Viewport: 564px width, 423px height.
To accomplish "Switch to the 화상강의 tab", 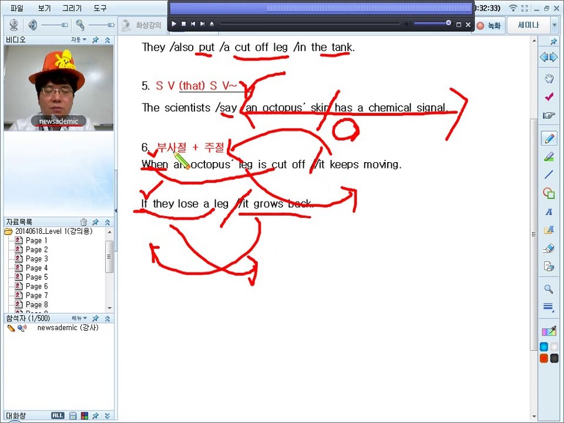I will tap(142, 25).
